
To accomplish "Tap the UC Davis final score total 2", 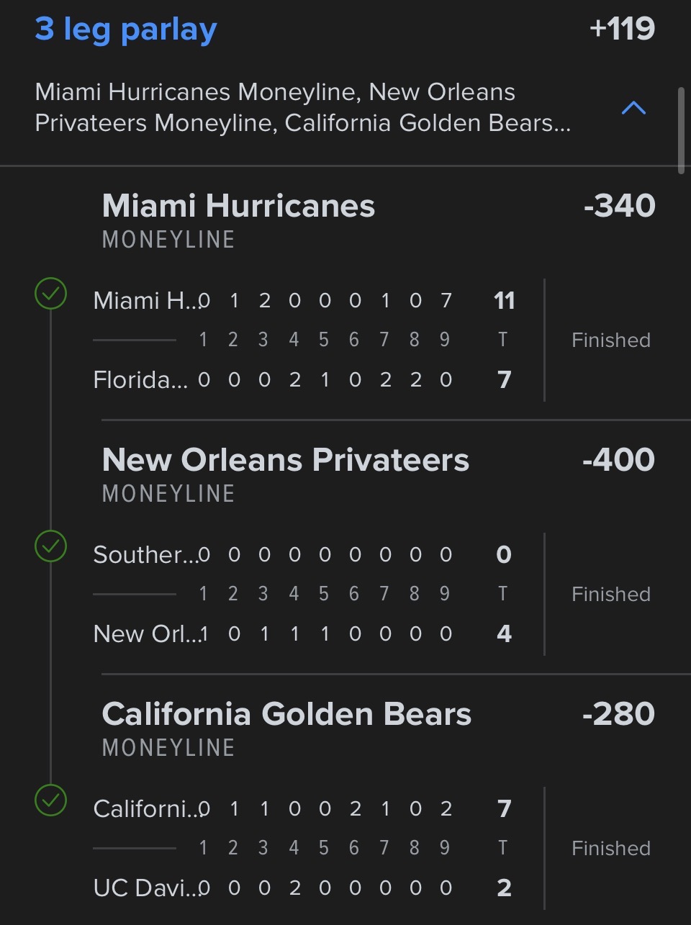I will click(504, 888).
